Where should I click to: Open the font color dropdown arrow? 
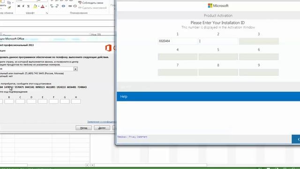coord(46,6)
